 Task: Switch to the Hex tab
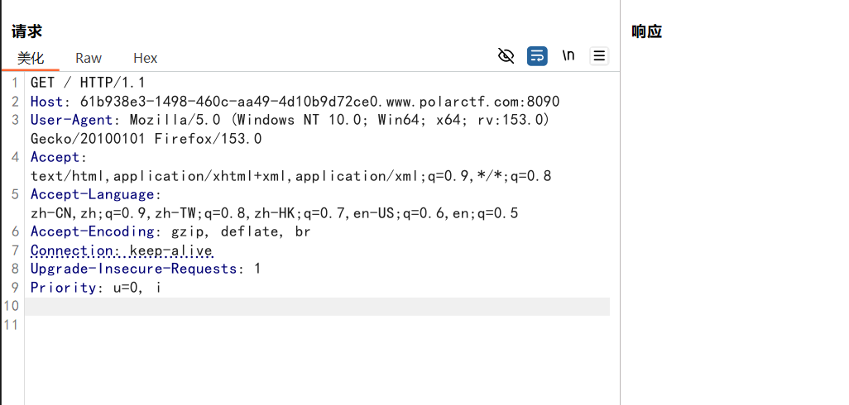click(145, 58)
